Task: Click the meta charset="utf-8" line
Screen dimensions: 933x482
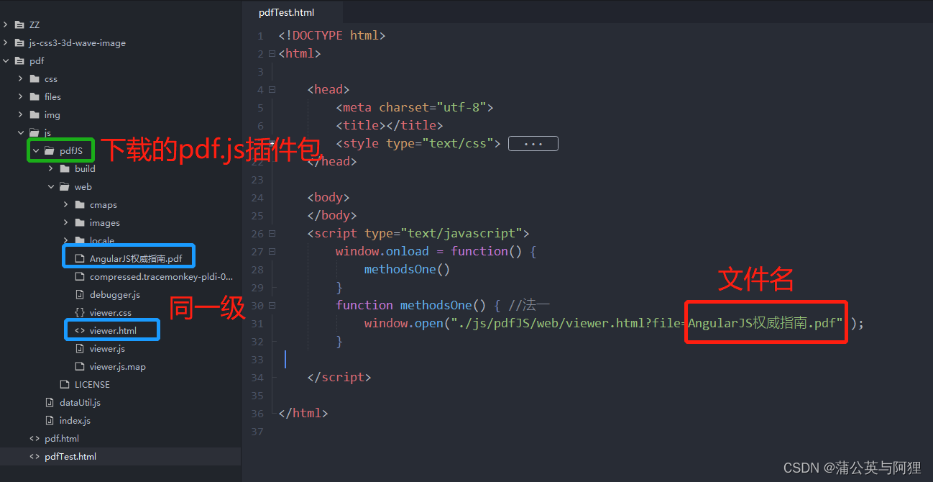Action: point(415,107)
